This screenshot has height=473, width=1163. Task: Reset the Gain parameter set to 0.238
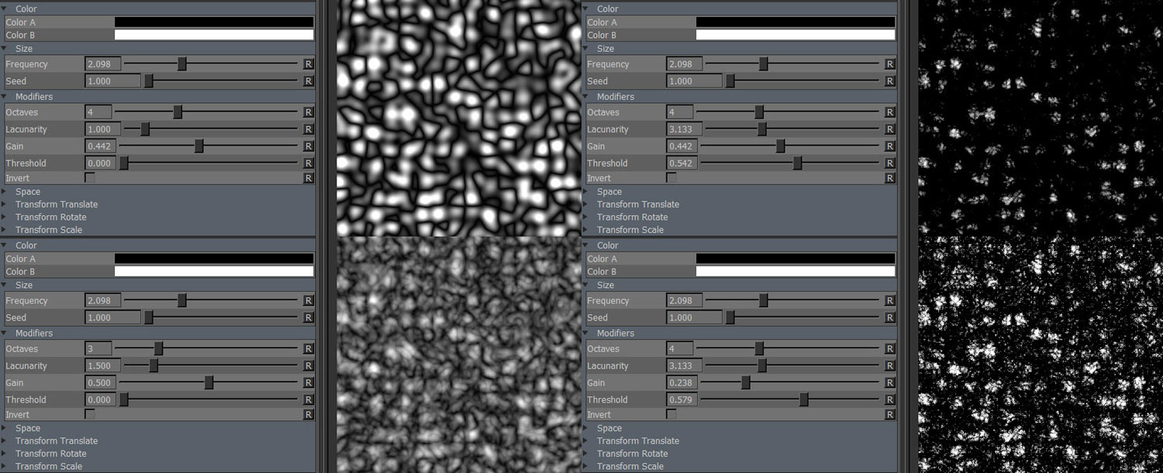(x=889, y=383)
